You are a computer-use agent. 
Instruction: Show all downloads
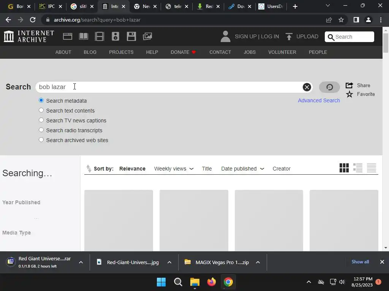360,262
